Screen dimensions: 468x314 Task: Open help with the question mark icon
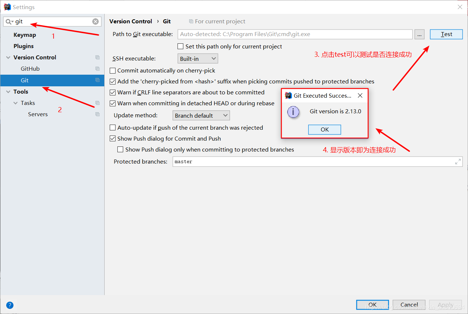pyautogui.click(x=10, y=305)
